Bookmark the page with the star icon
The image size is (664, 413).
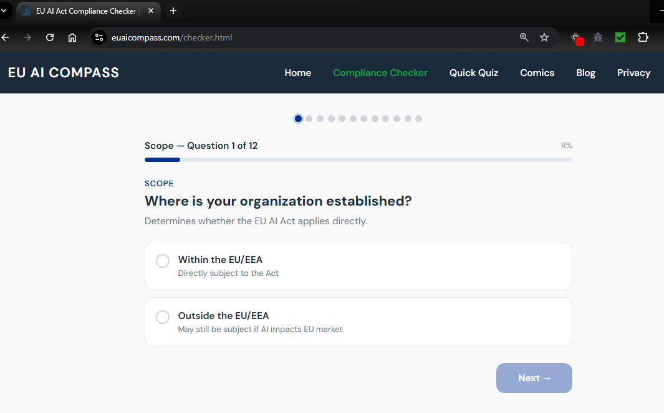tap(544, 37)
